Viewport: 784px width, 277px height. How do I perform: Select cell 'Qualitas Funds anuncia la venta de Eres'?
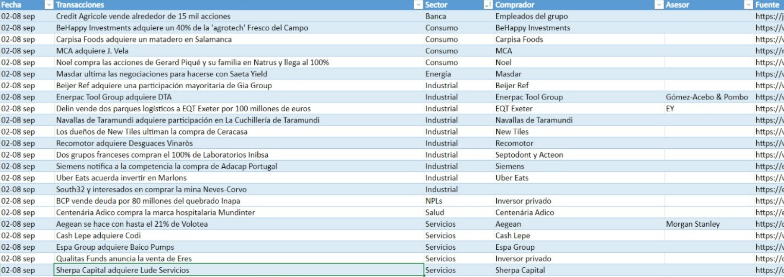(x=238, y=259)
